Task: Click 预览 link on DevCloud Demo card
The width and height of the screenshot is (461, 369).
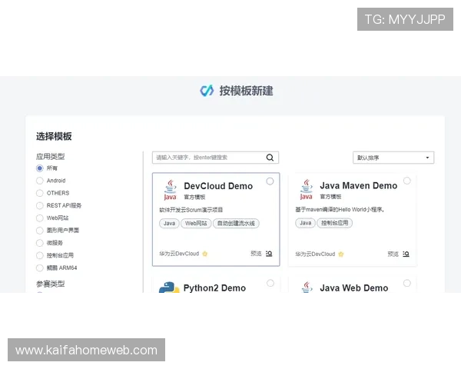Action: [256, 254]
